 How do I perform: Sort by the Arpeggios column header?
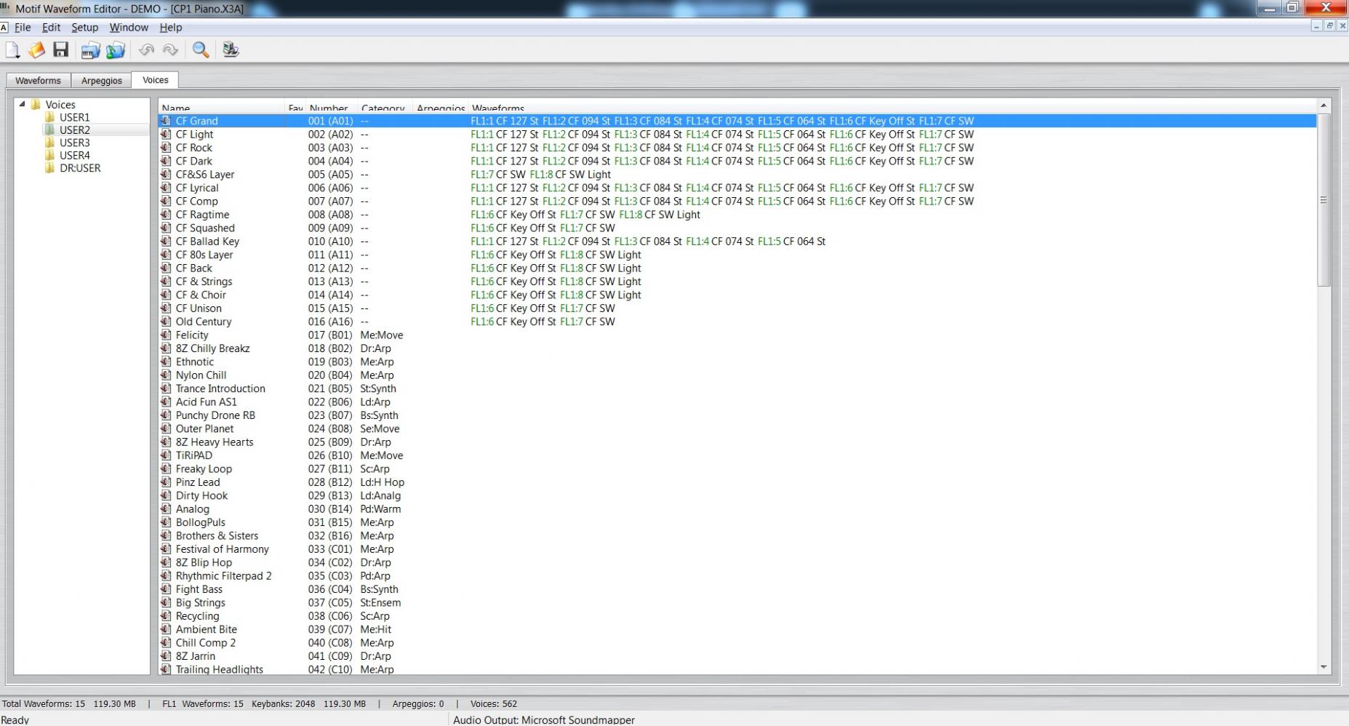pos(441,108)
